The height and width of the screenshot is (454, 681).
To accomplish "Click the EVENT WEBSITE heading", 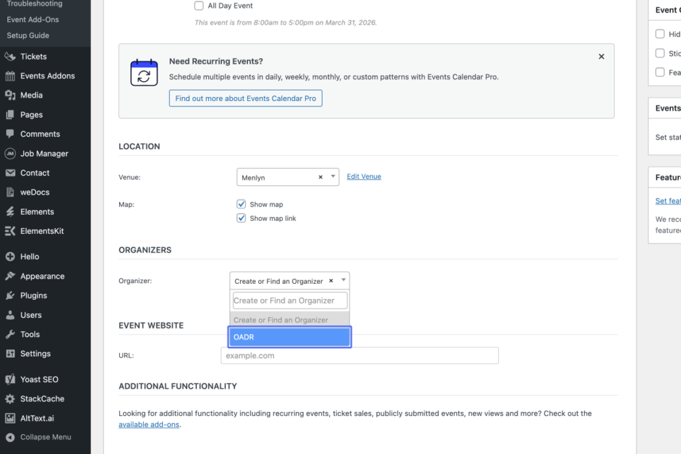I will pos(151,326).
